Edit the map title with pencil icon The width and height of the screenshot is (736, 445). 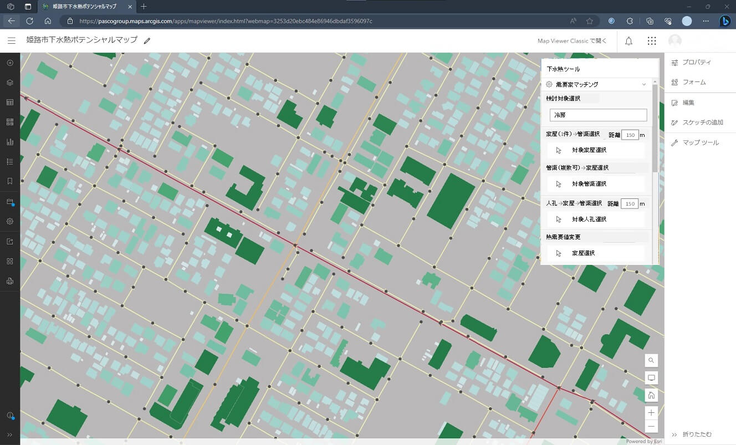pos(147,40)
